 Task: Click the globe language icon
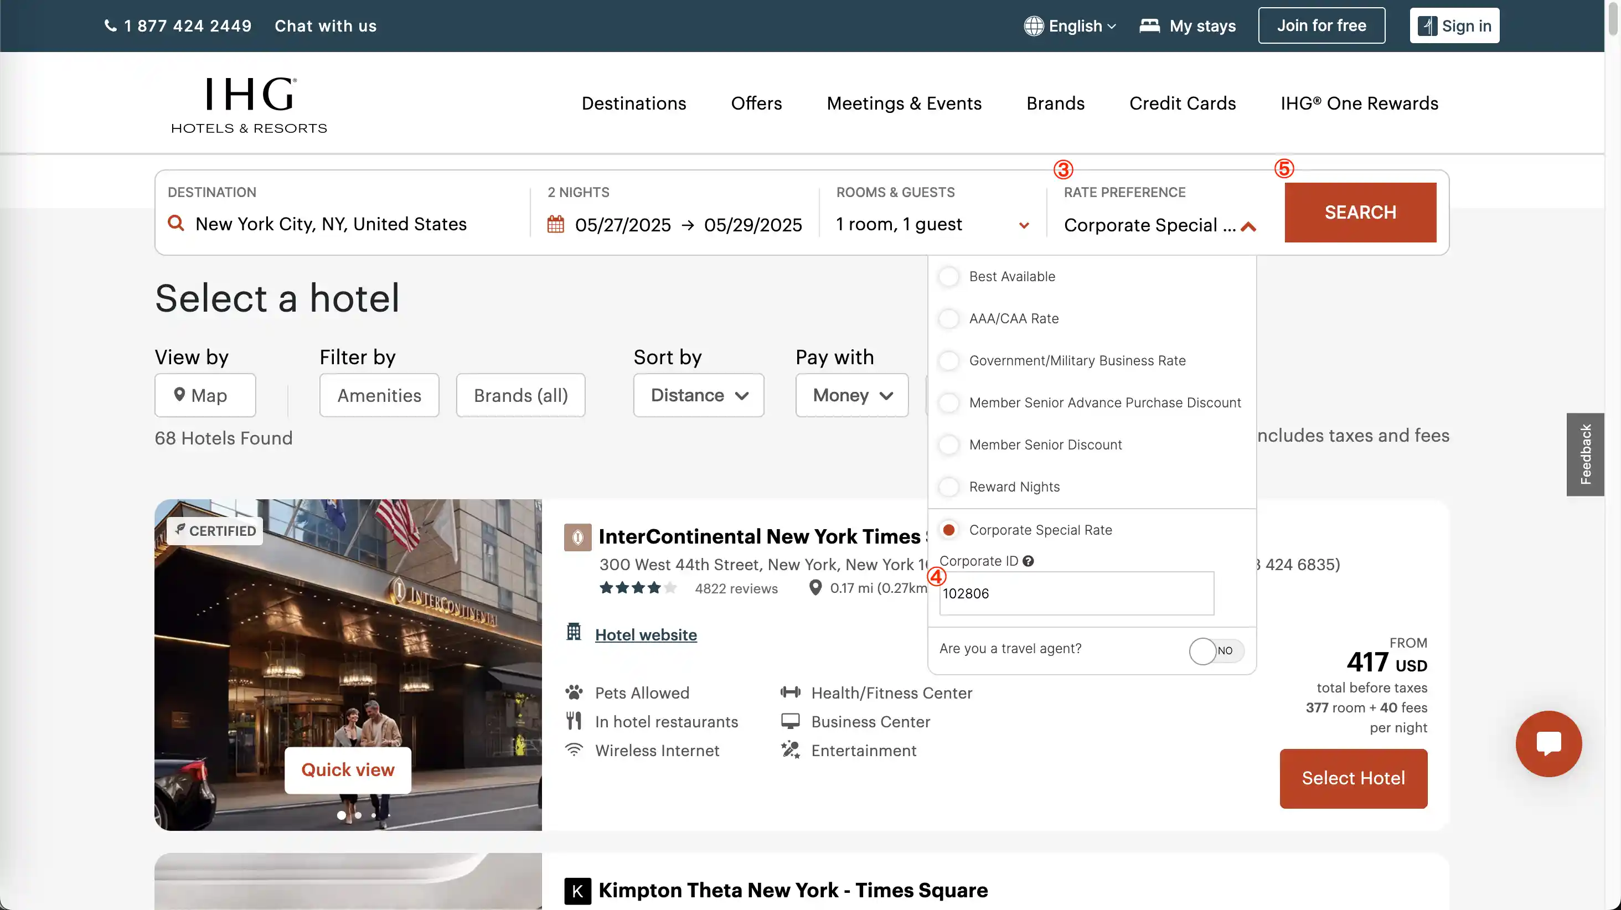(x=1033, y=26)
